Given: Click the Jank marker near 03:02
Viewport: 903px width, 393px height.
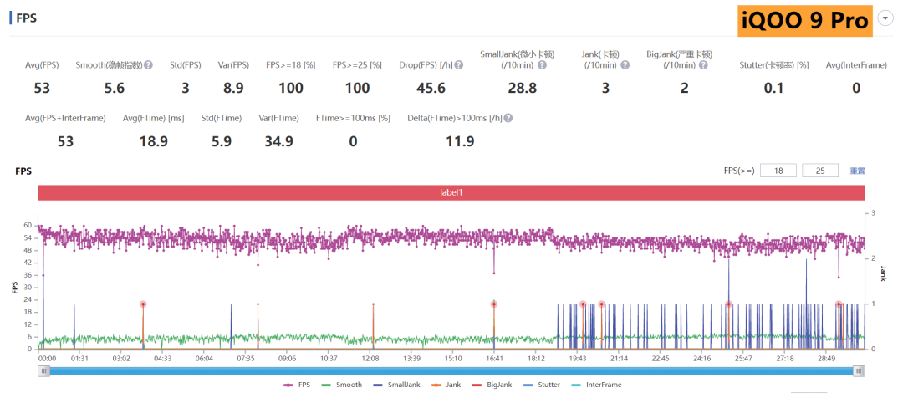Looking at the screenshot, I should pos(143,304).
